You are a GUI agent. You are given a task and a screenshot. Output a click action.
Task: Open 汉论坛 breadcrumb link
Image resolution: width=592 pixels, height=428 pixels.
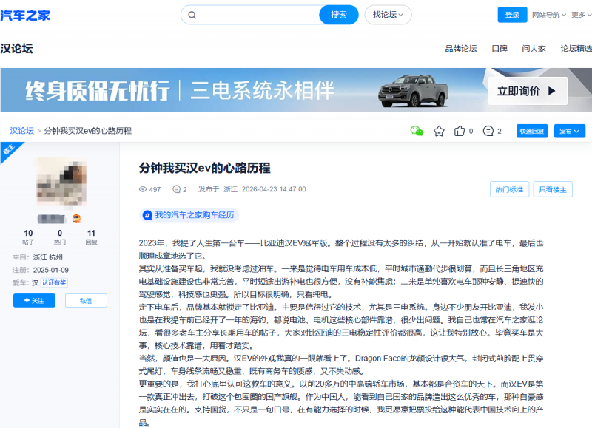21,131
